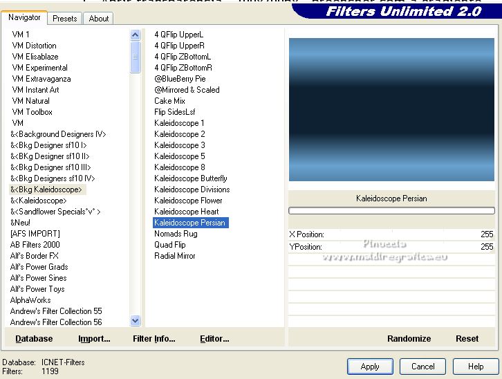Choose @Mirrored & Scaled filter

(187, 90)
